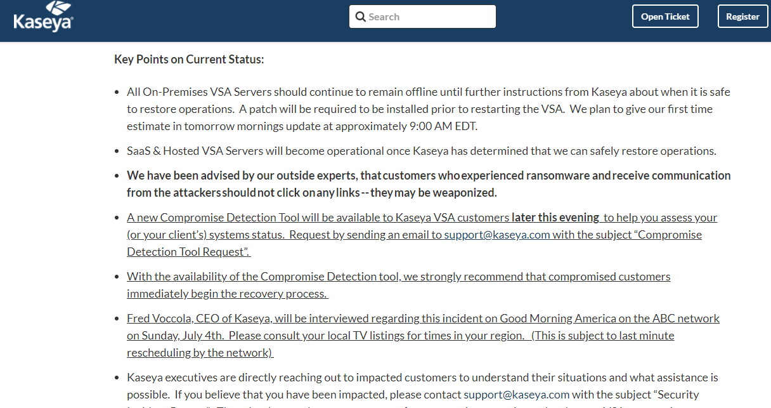The width and height of the screenshot is (771, 408).
Task: Click the bold "later this evening" text
Action: pos(555,218)
